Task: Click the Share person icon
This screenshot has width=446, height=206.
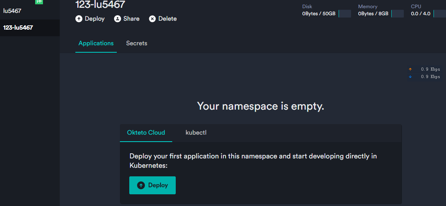Action: tap(118, 19)
